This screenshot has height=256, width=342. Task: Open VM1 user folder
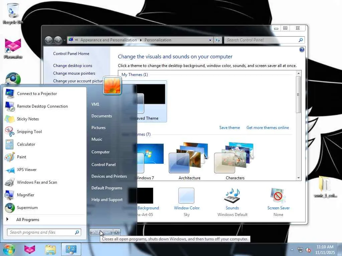coord(95,104)
